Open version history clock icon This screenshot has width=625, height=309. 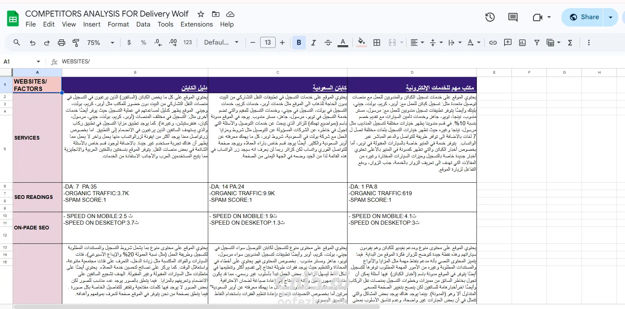(490, 17)
